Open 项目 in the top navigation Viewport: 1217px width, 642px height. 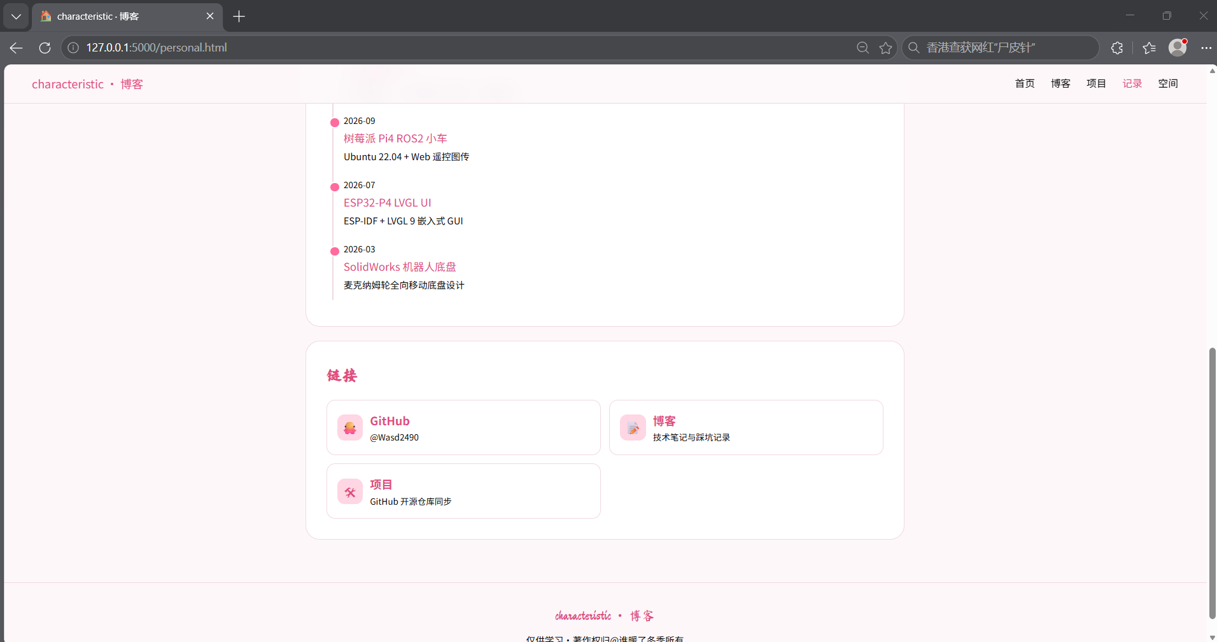(1096, 84)
